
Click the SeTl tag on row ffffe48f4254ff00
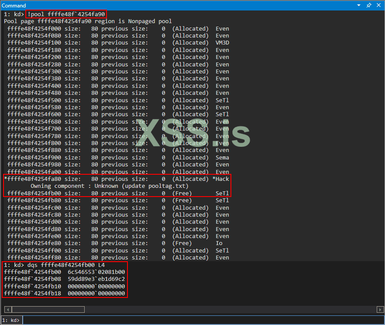pyautogui.click(x=222, y=251)
